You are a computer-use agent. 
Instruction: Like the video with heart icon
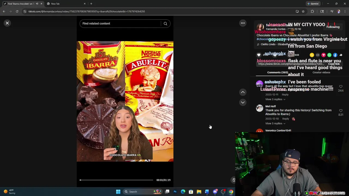[259, 55]
